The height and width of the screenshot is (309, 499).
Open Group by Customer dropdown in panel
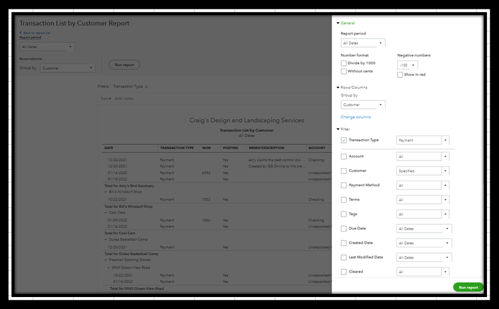[363, 104]
